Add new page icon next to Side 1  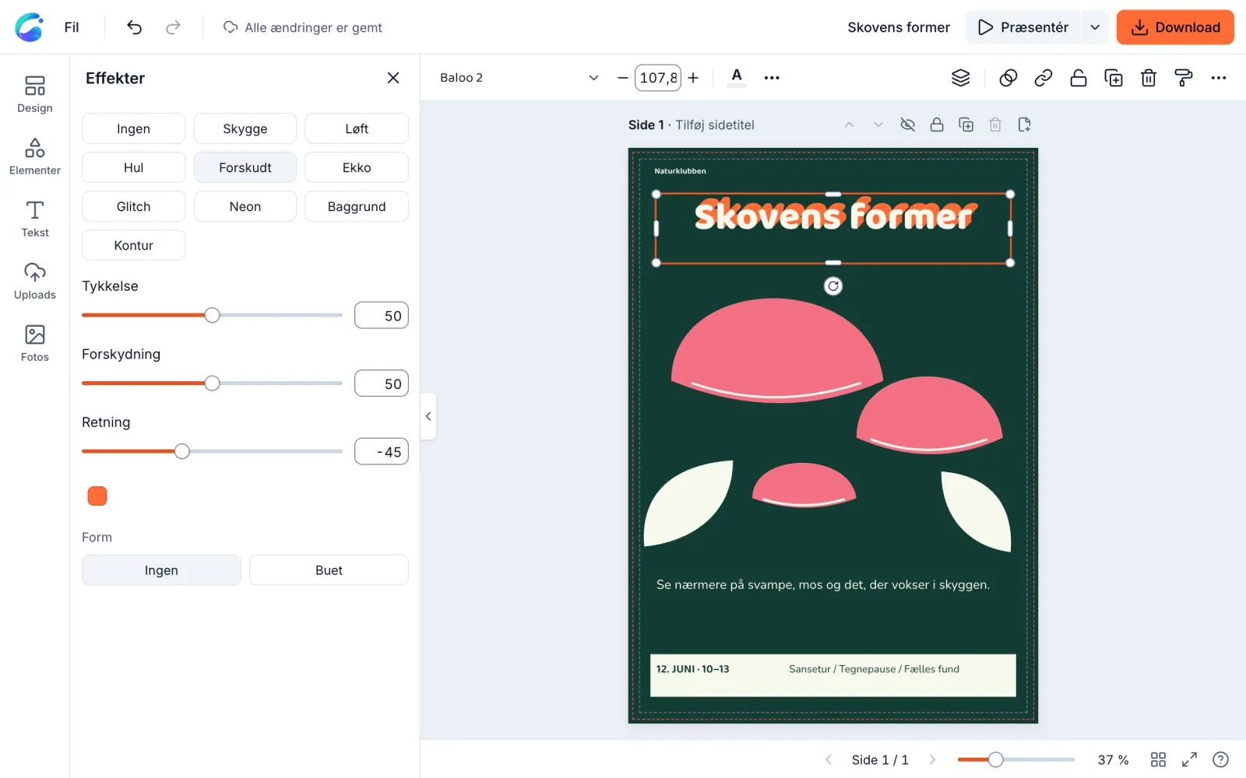tap(1025, 124)
